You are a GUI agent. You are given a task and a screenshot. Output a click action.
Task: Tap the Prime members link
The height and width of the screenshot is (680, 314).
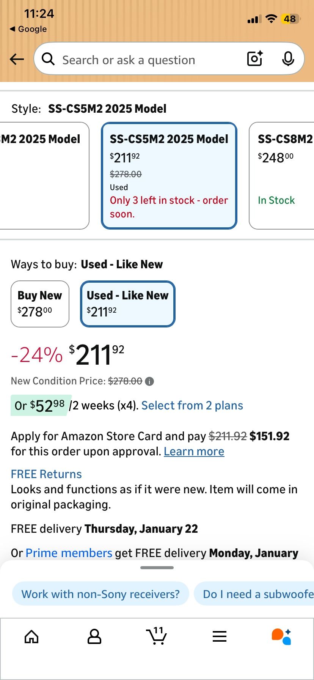click(x=69, y=553)
